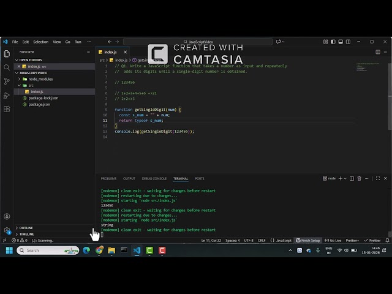Open the Accounts menu icon
This screenshot has height=294, width=392.
coord(7,216)
